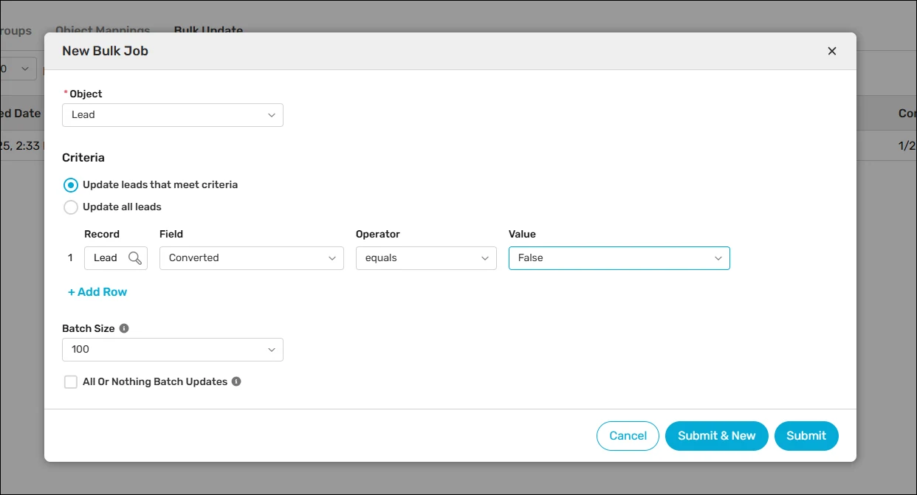Click the Record lookup magnifier icon
The image size is (917, 495).
click(135, 258)
